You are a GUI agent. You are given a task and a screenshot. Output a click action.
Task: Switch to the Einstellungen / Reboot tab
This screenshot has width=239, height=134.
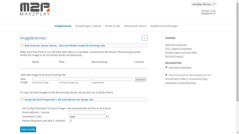tap(88, 26)
